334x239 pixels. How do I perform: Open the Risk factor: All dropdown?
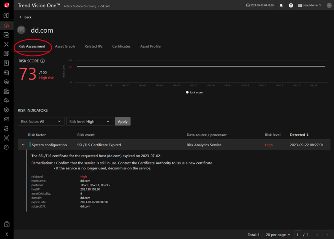click(41, 122)
